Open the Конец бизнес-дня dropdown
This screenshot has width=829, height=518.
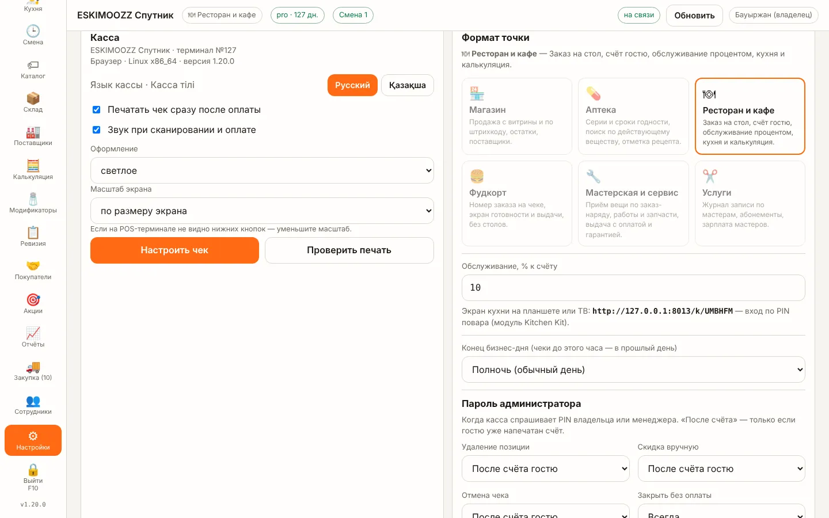(x=633, y=370)
